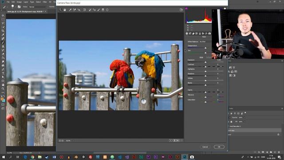Select the Spot Removal tool
The width and height of the screenshot is (284, 160).
(x=90, y=10)
